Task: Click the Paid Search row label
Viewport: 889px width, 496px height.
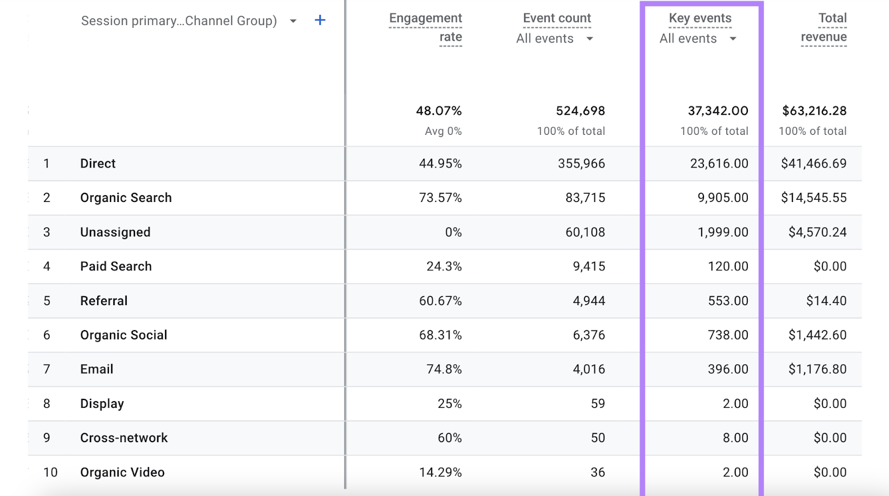Action: coord(116,266)
